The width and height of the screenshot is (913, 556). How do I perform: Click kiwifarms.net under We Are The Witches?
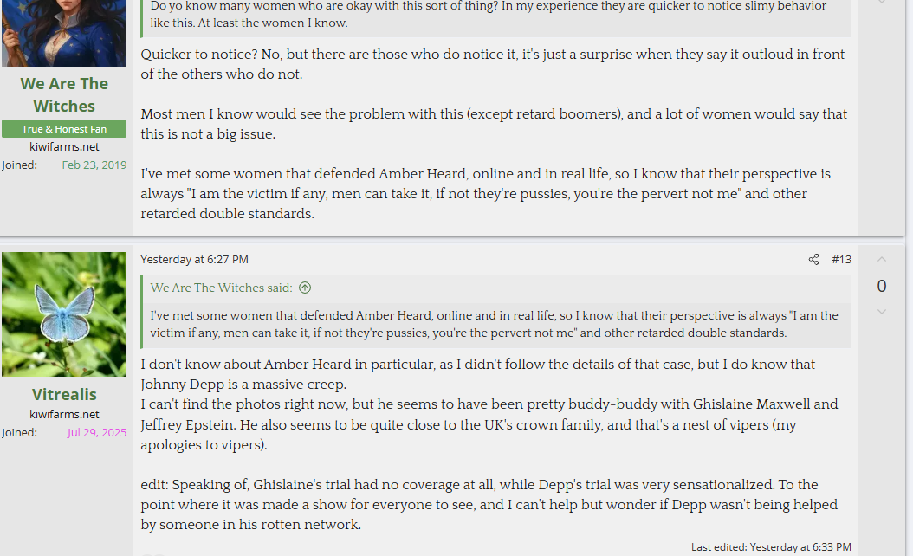tap(64, 146)
